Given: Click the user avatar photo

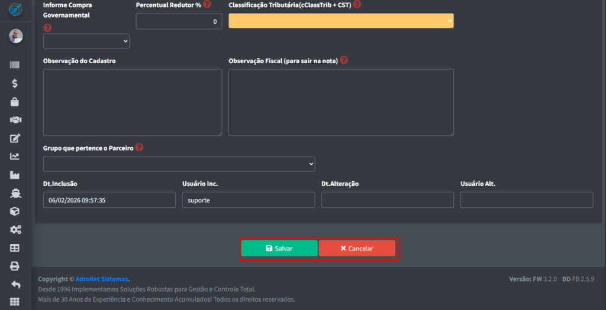Looking at the screenshot, I should pyautogui.click(x=15, y=36).
